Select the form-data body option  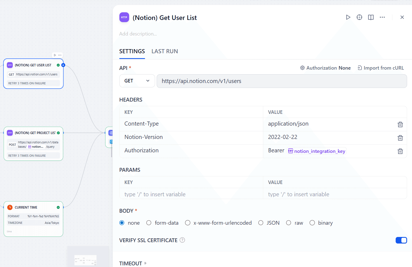(x=149, y=223)
